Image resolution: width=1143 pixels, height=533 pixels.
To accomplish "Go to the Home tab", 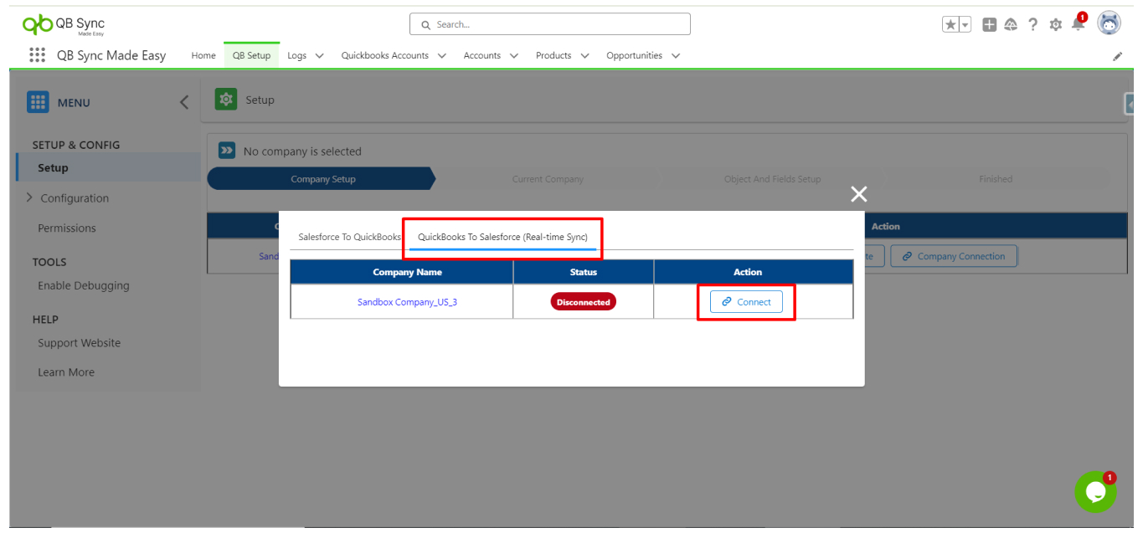I will pyautogui.click(x=203, y=55).
